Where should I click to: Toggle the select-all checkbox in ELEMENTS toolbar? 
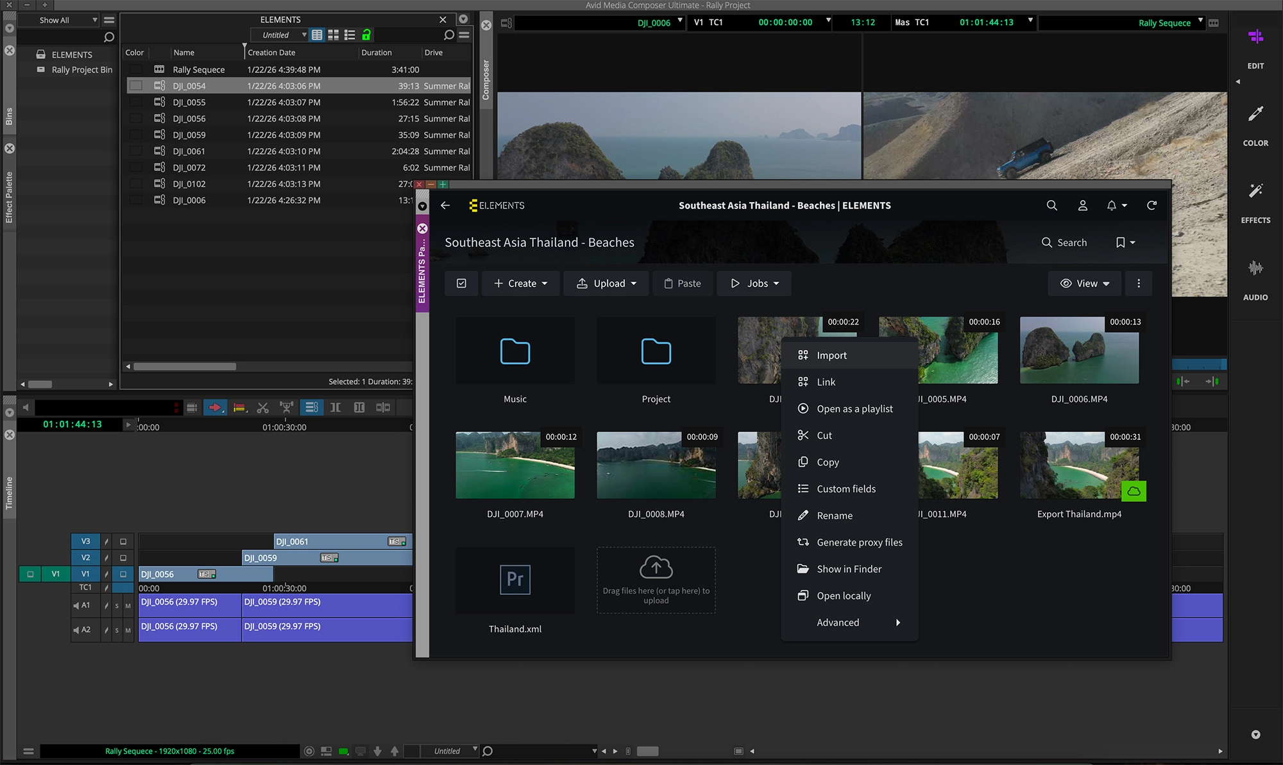click(461, 283)
